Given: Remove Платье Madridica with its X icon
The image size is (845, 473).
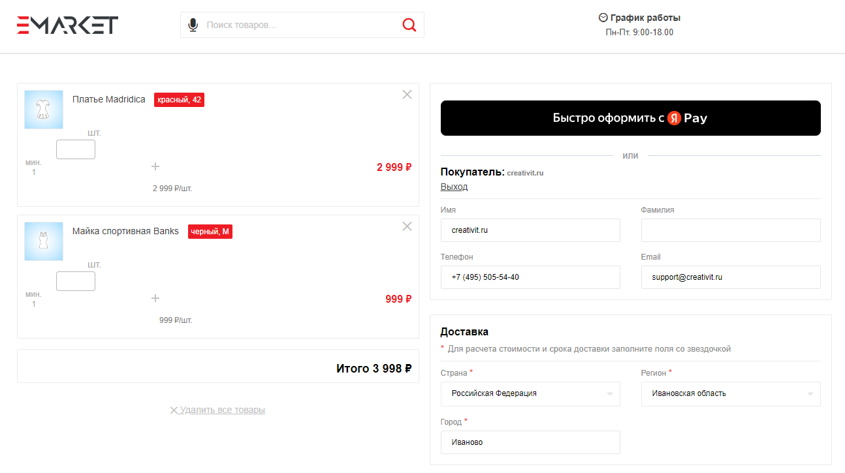Looking at the screenshot, I should 407,95.
